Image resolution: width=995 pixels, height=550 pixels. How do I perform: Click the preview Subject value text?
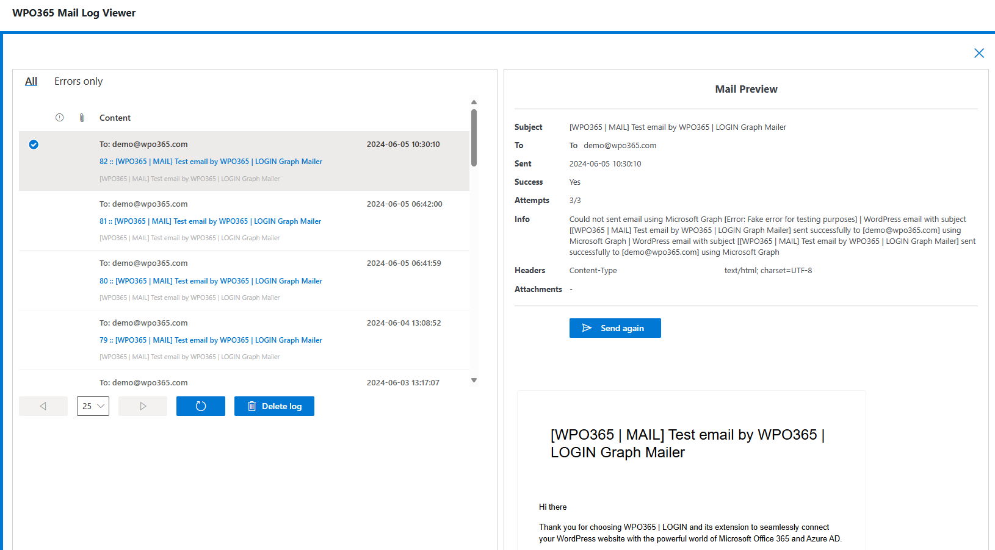click(678, 127)
